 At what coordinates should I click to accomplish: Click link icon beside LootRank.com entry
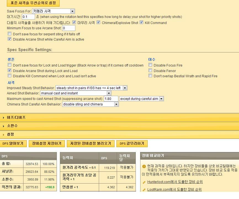(x=144, y=190)
